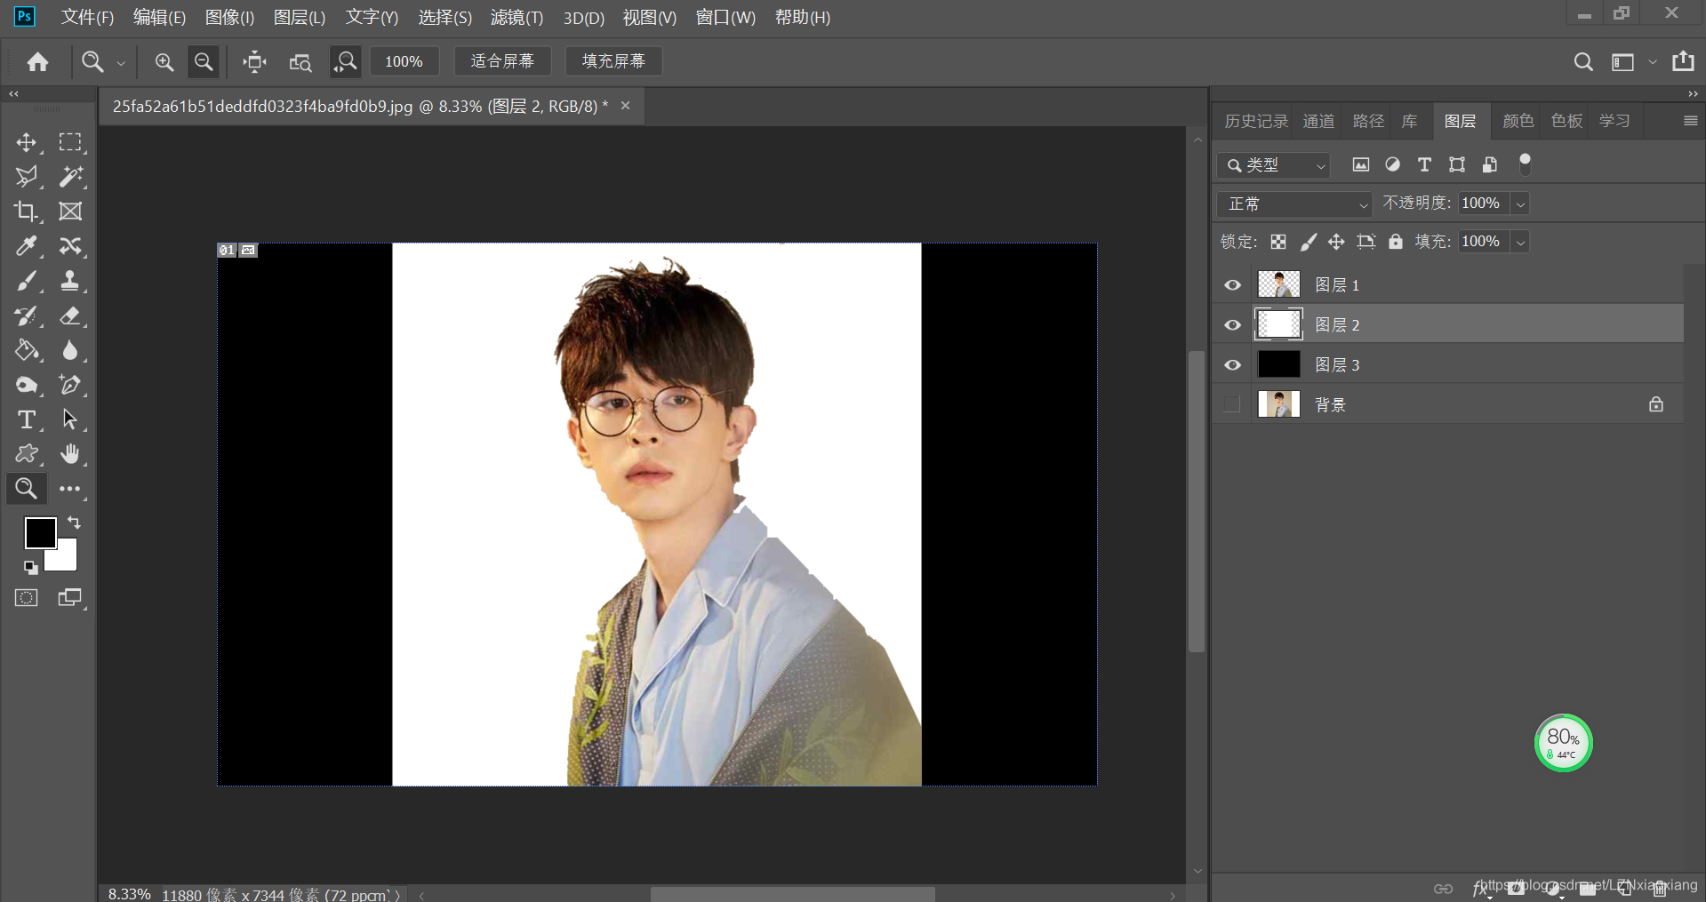Image resolution: width=1706 pixels, height=902 pixels.
Task: Open the Zoom tool preset dropdown arrow
Action: [121, 63]
